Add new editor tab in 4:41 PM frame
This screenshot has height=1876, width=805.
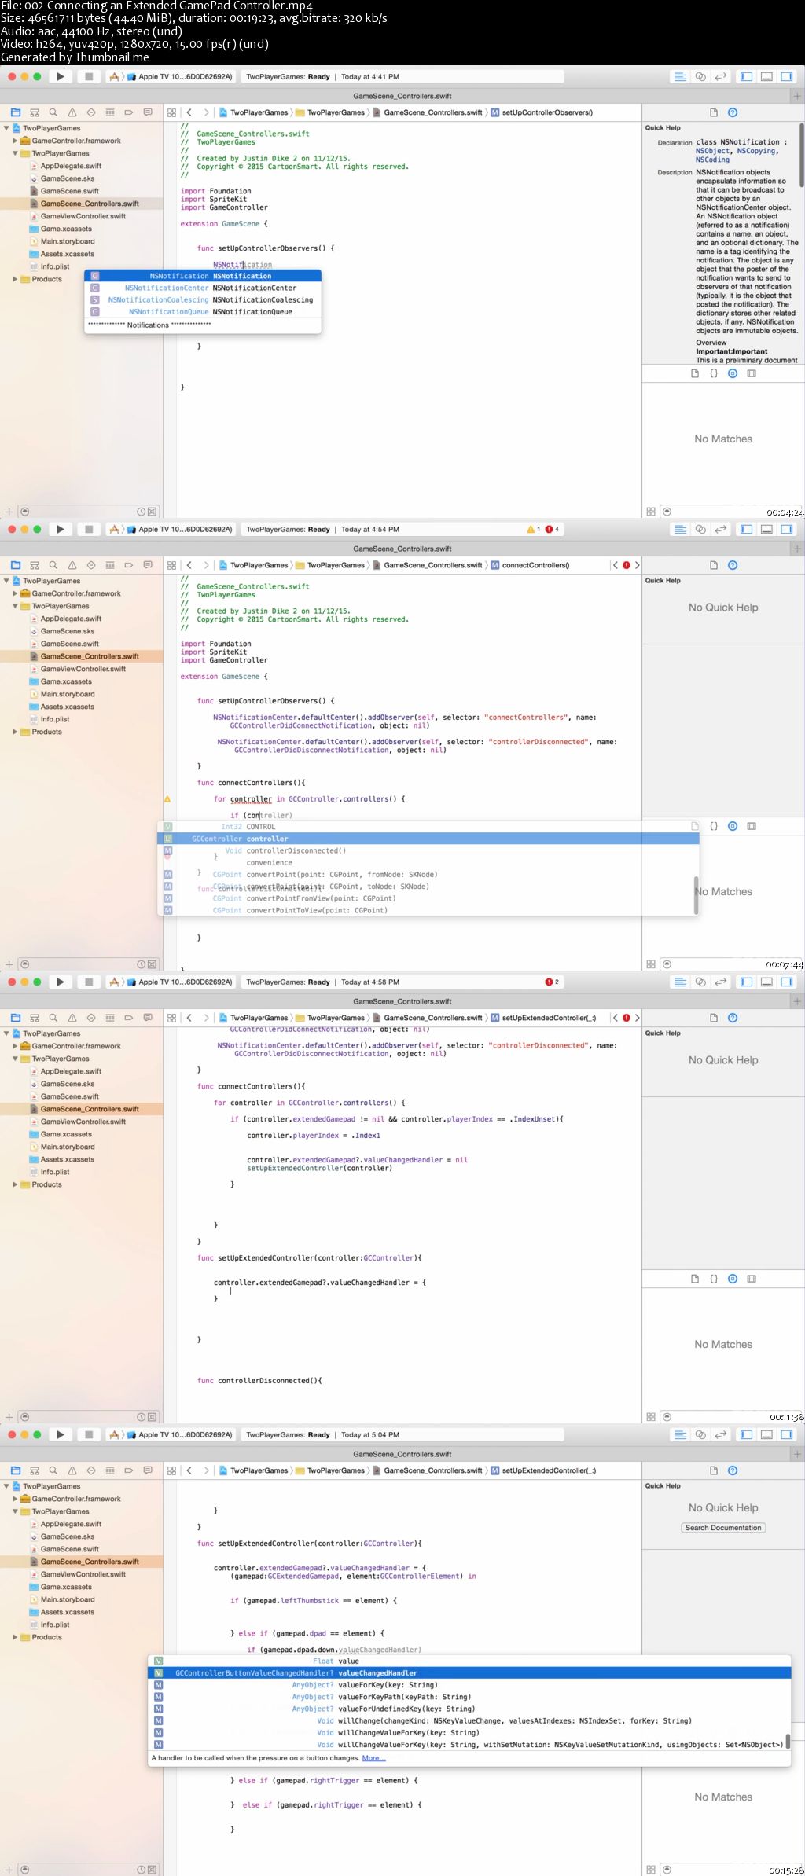[797, 96]
